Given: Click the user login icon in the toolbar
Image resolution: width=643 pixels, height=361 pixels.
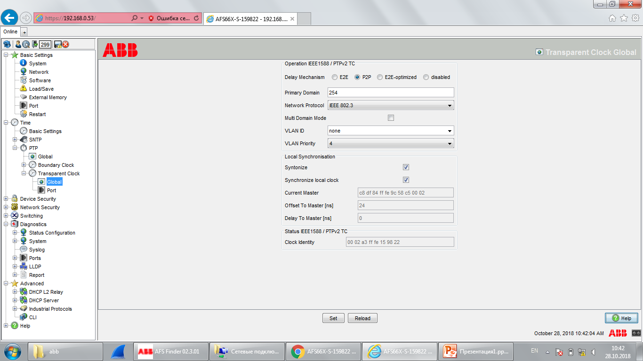Looking at the screenshot, I should (18, 44).
